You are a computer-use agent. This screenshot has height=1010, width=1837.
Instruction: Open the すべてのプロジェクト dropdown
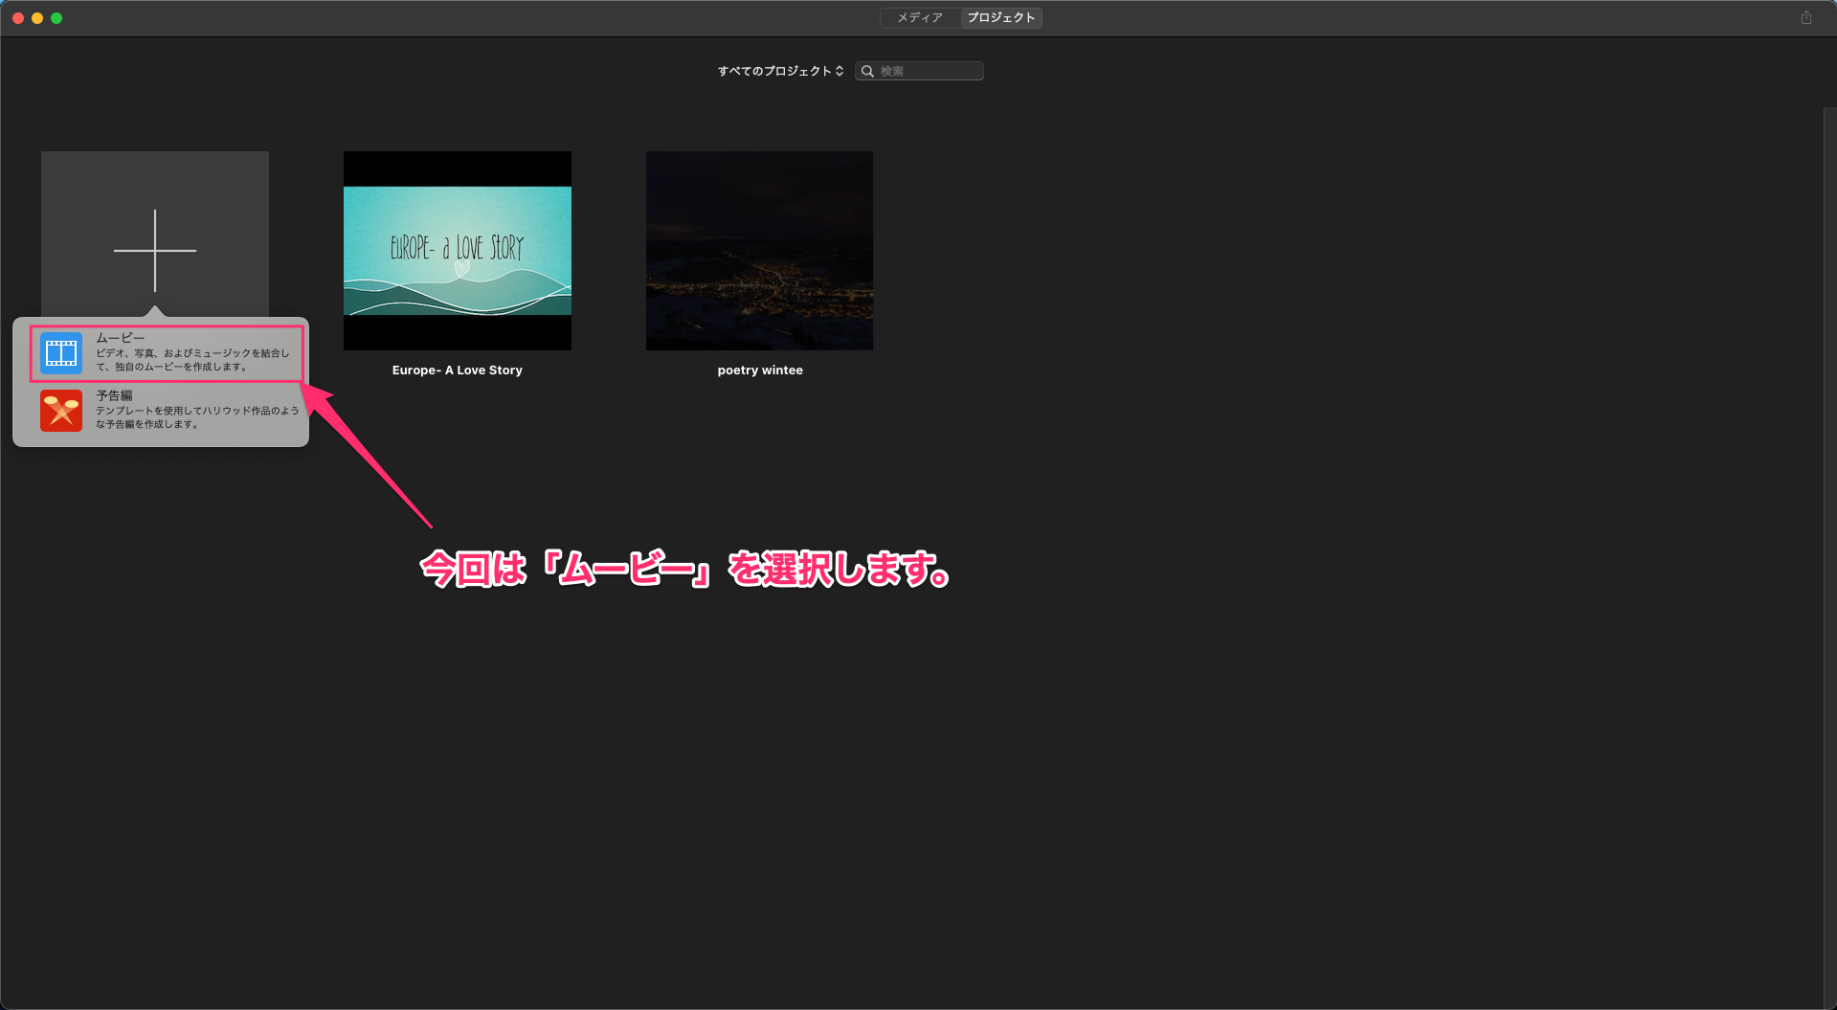click(x=773, y=71)
